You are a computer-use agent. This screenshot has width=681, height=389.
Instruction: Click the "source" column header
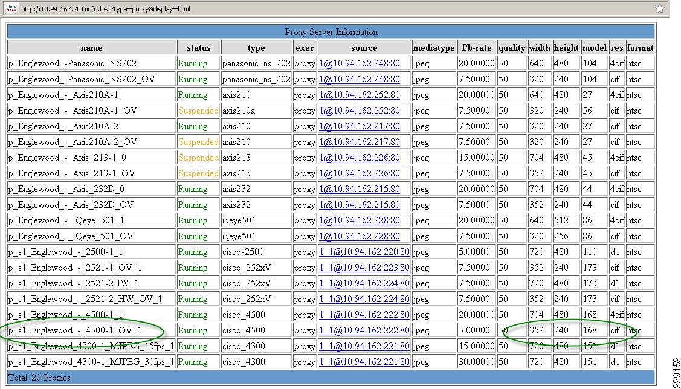click(364, 48)
